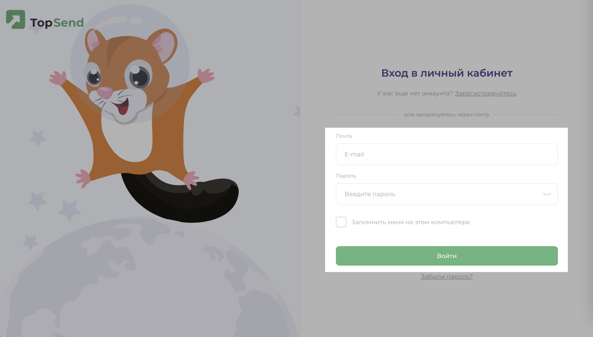Click the Почта field label

(x=344, y=136)
